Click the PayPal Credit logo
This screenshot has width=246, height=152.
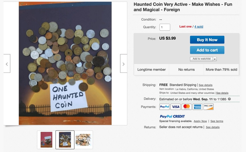172,116
